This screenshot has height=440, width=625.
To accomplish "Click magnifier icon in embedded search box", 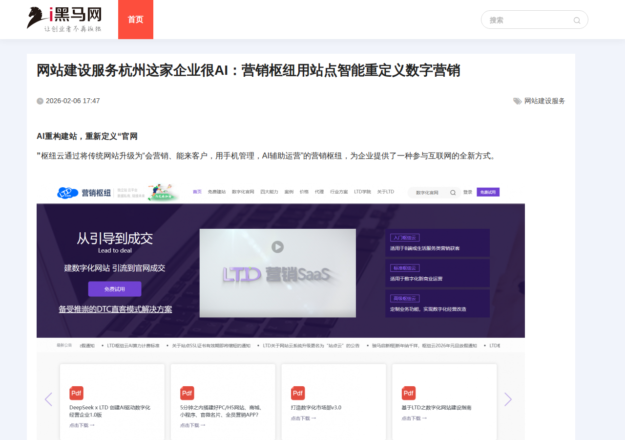I will tap(453, 193).
